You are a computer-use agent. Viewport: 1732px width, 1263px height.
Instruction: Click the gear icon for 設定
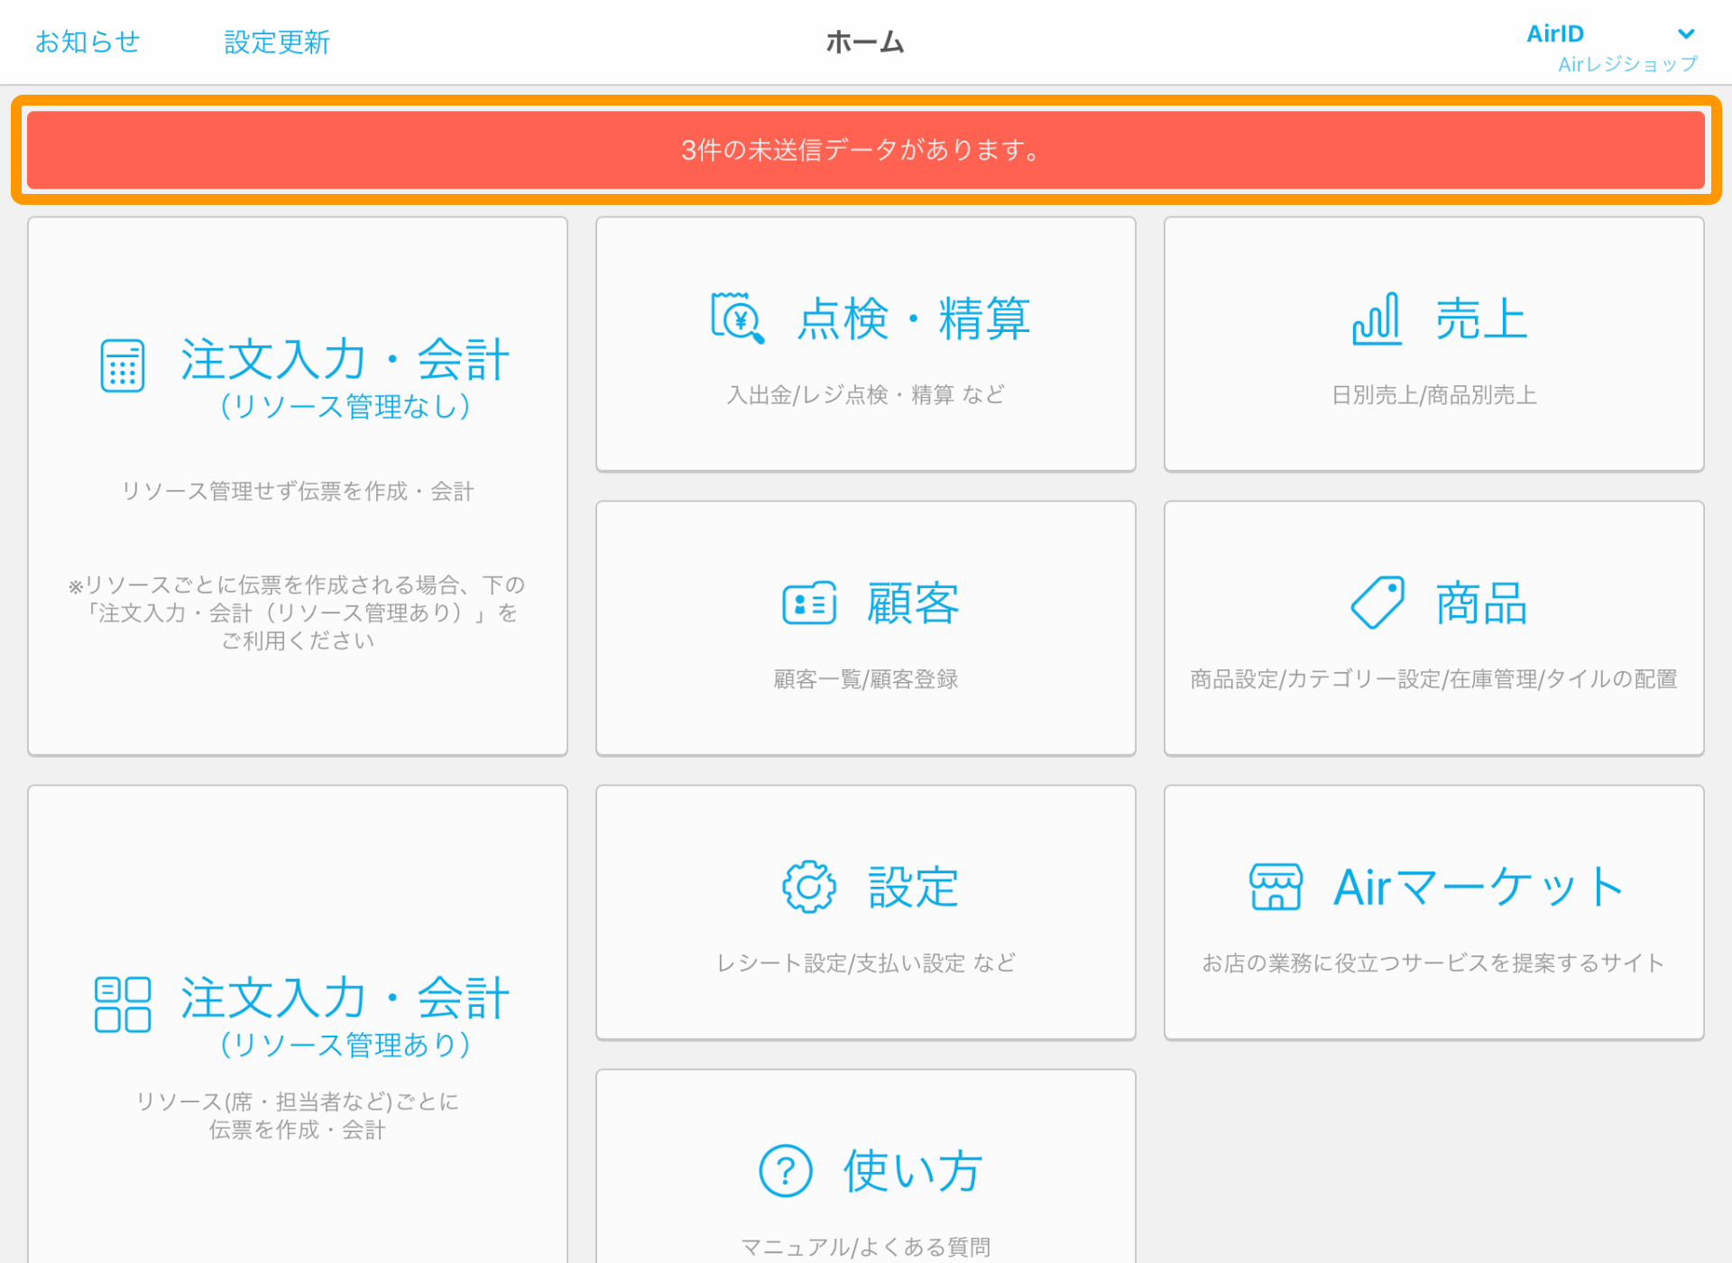click(x=807, y=885)
